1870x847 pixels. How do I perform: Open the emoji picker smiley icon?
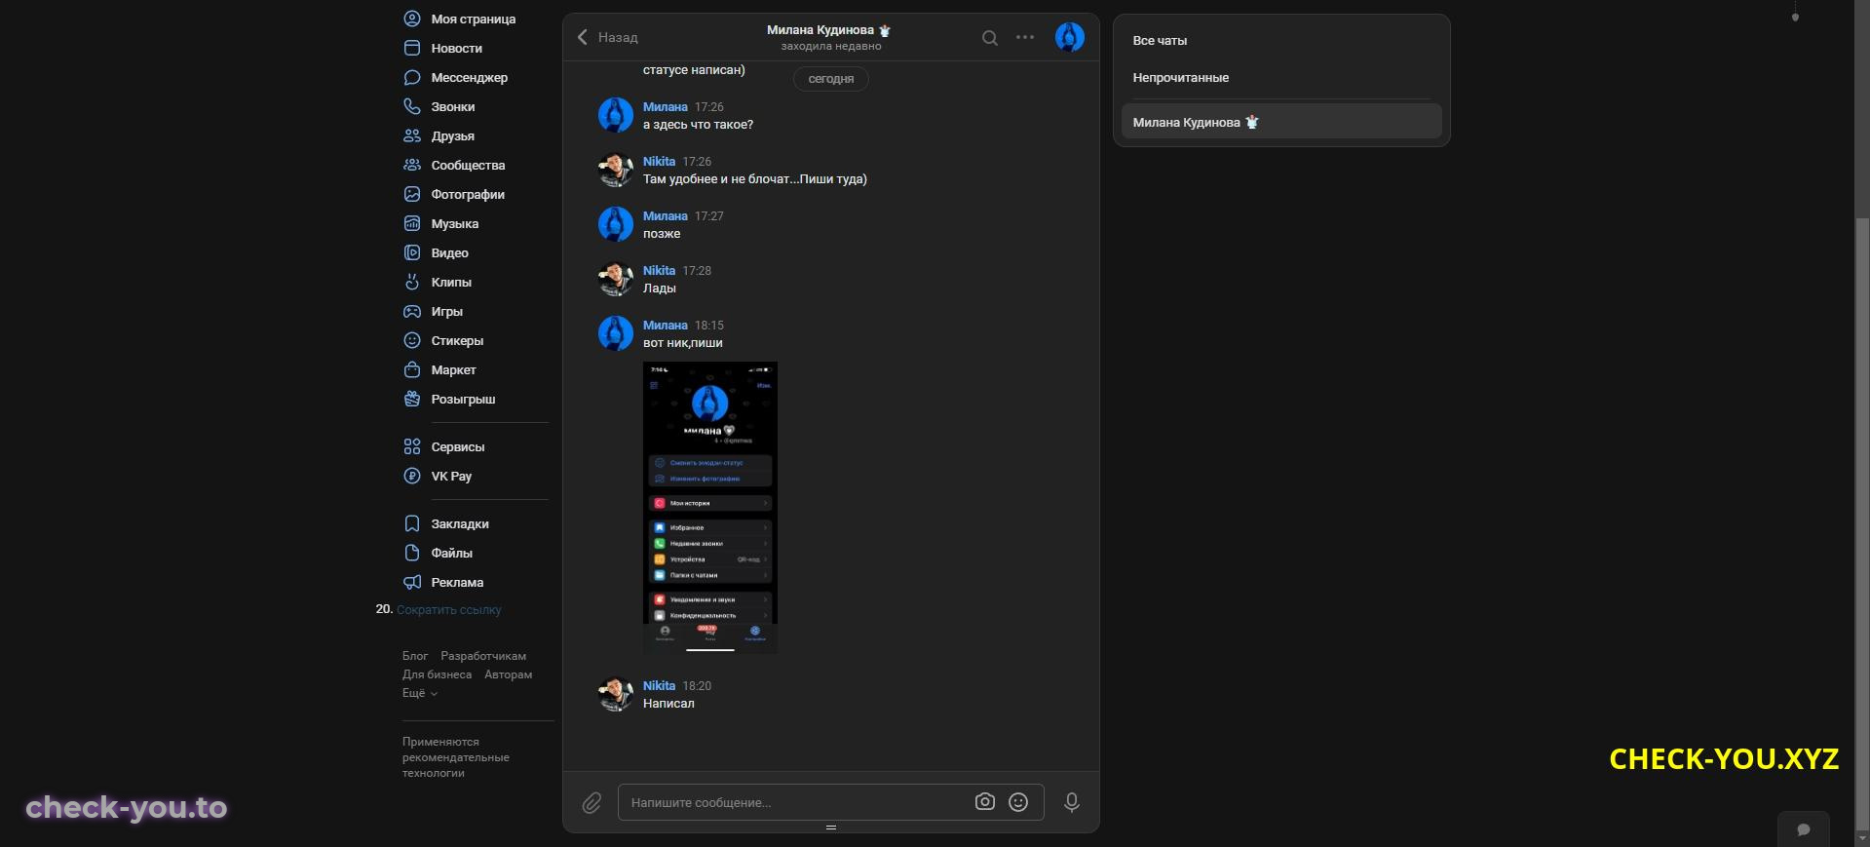coord(1018,801)
